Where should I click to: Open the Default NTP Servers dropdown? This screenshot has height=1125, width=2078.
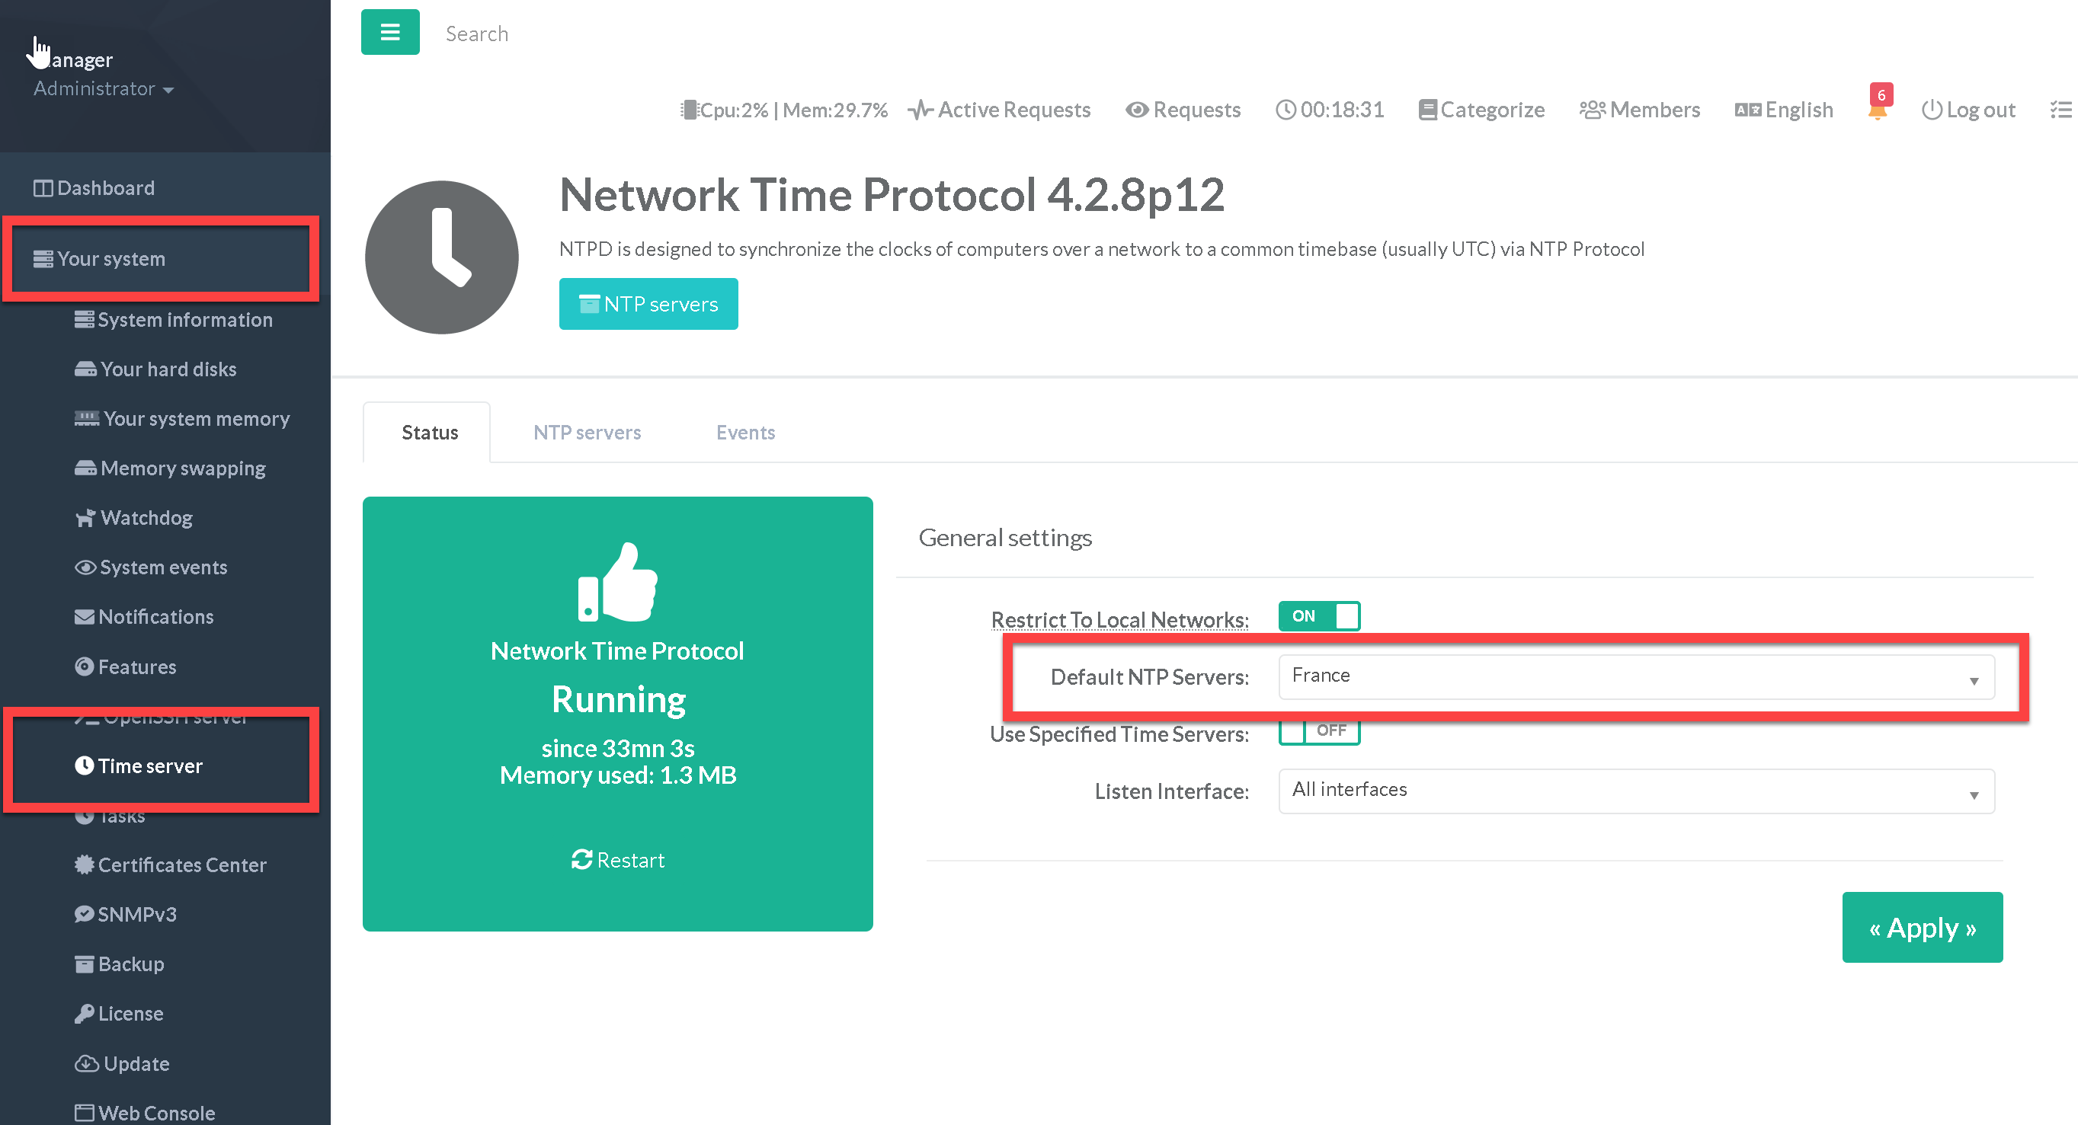pos(1636,676)
